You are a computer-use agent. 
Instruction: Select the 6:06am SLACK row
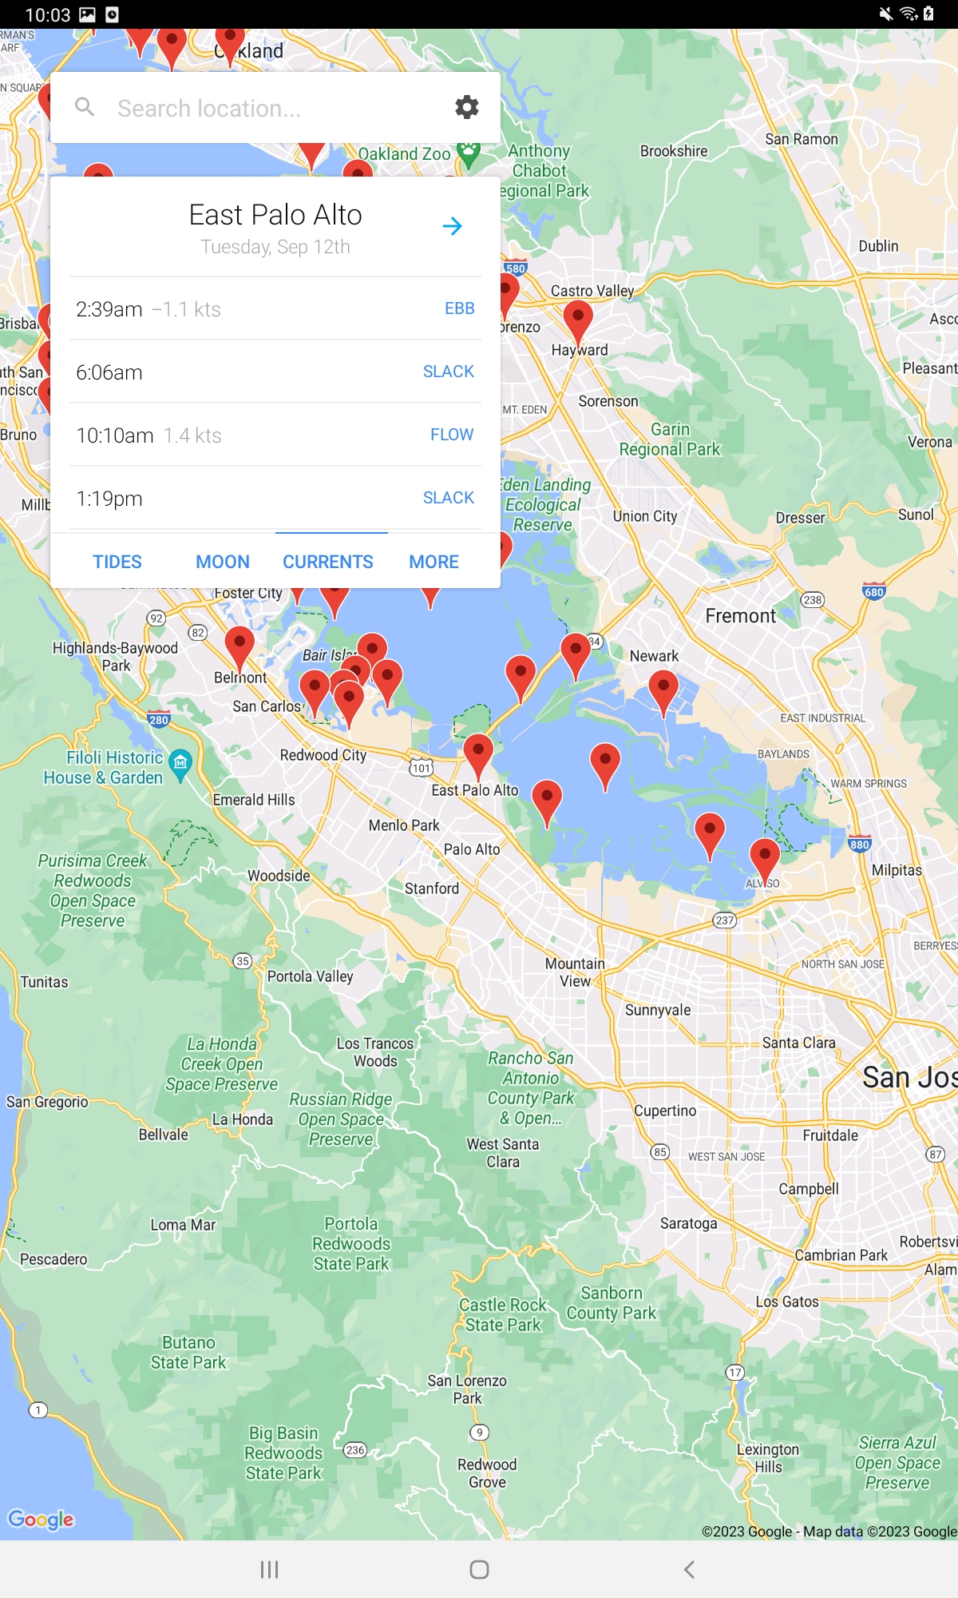point(275,372)
